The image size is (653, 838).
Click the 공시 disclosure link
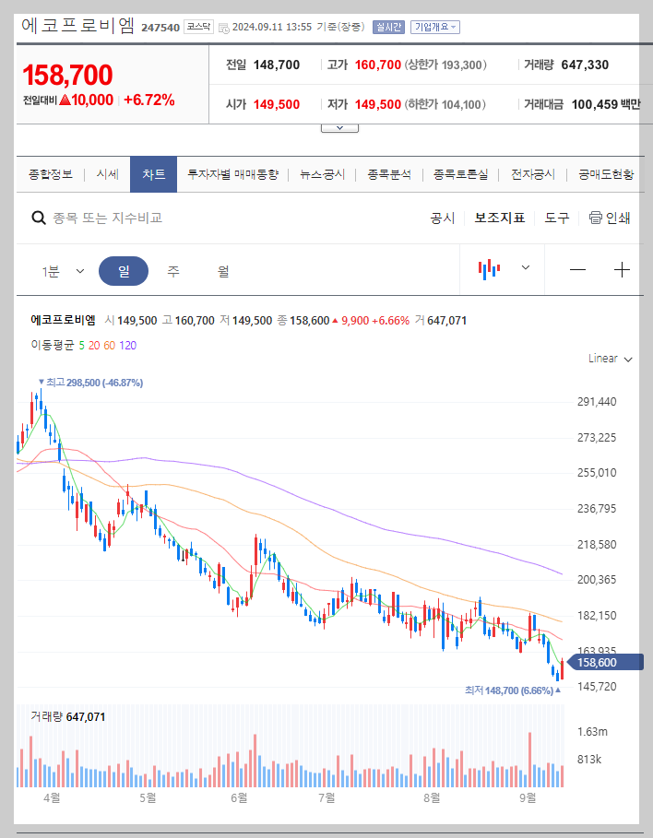tap(445, 217)
